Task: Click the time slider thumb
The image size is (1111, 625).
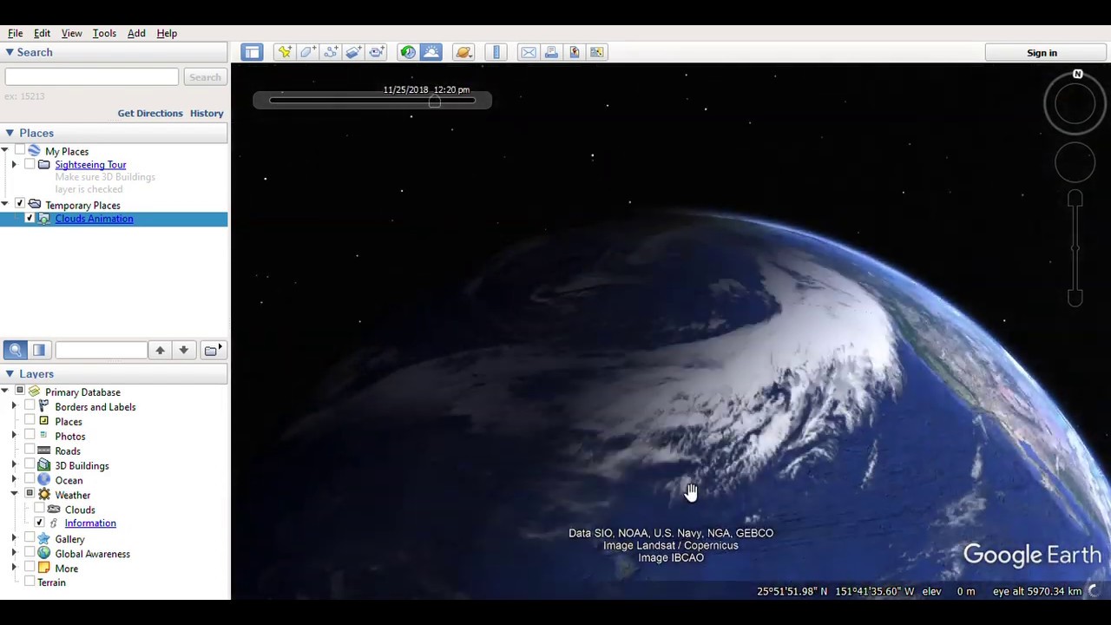Action: tap(434, 102)
